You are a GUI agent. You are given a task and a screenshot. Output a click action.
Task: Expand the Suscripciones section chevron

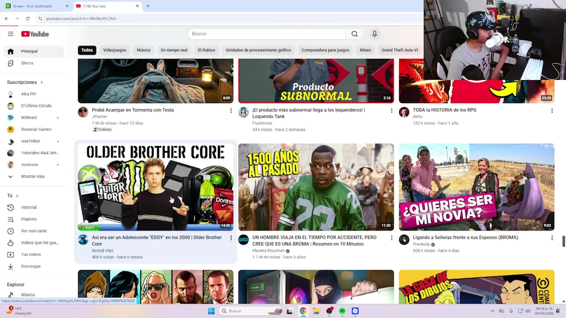(x=42, y=82)
